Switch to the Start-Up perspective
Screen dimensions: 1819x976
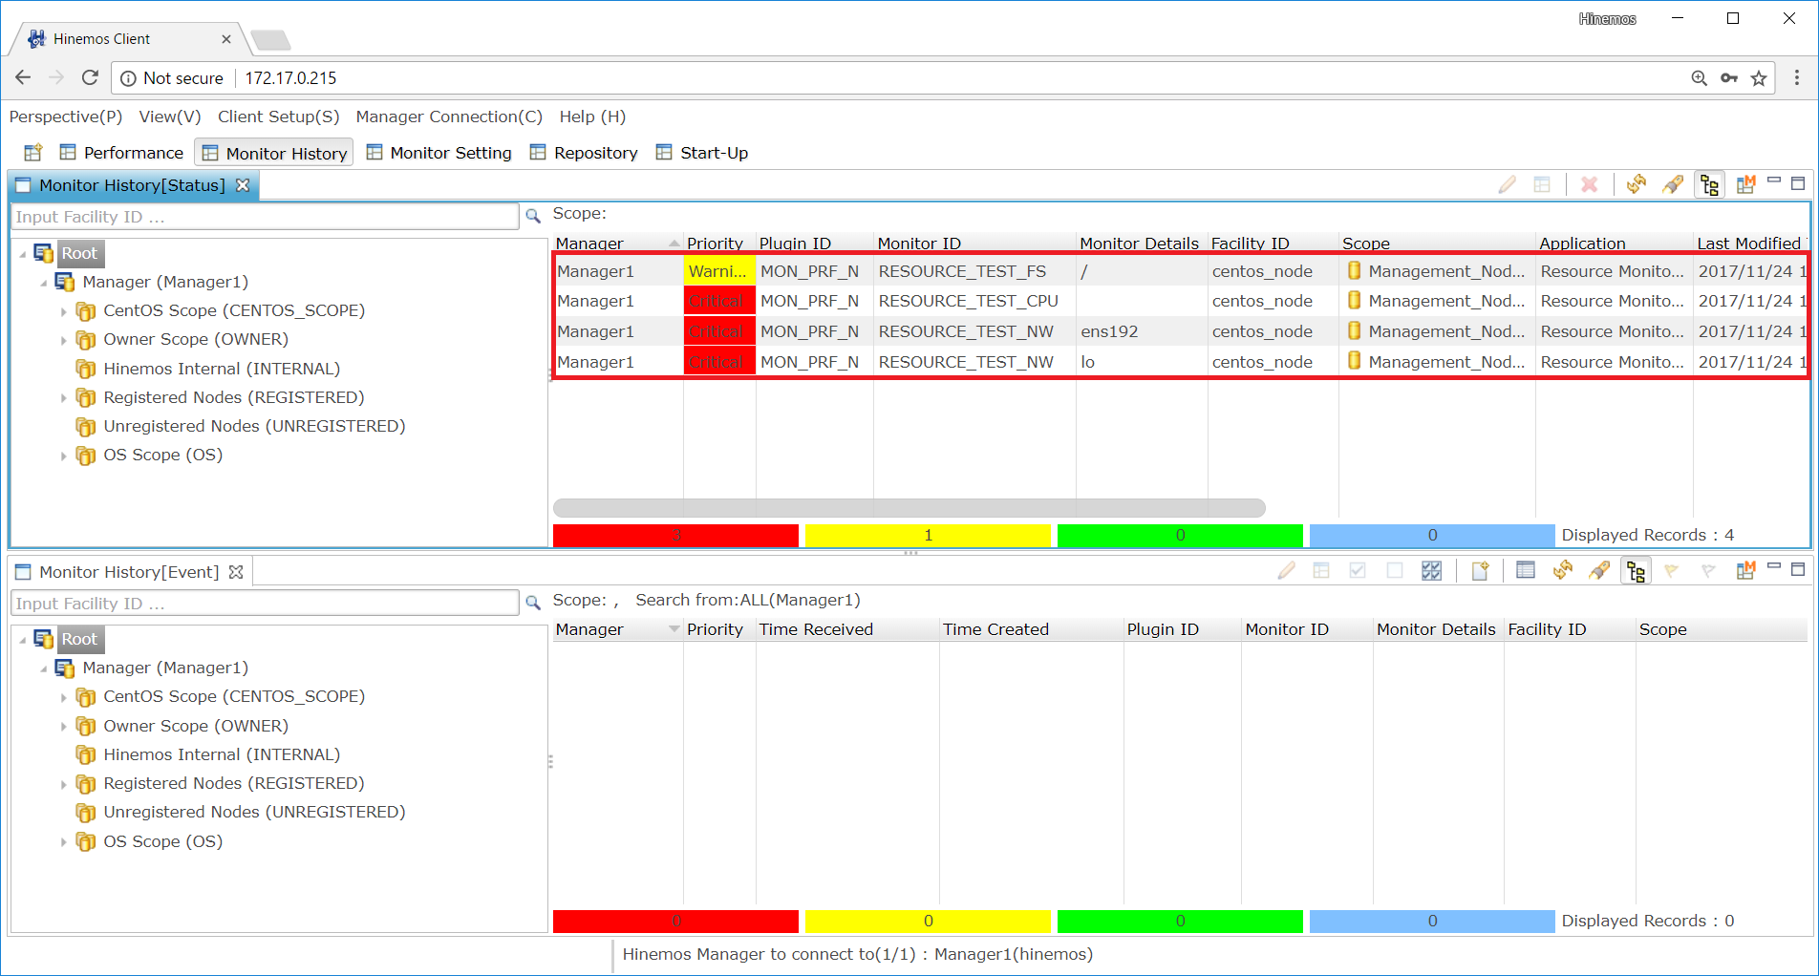coord(702,153)
